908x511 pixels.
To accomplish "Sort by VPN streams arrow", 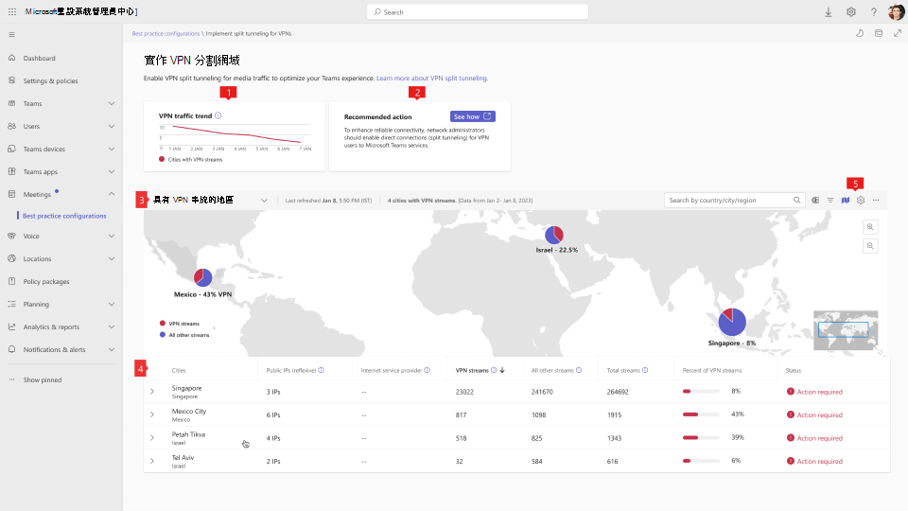I will tap(502, 370).
